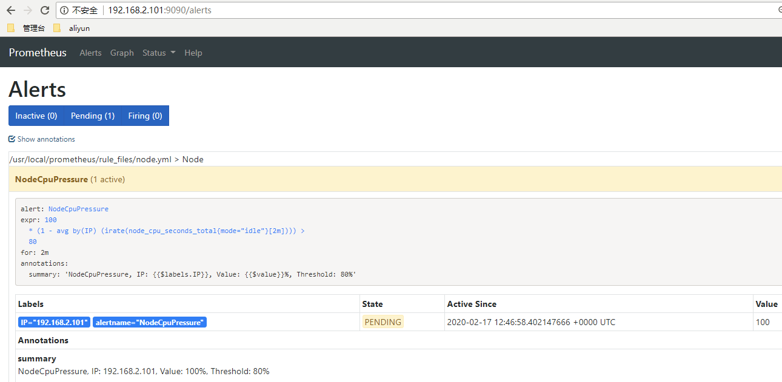The height and width of the screenshot is (382, 782).
Task: Click the summary annotation text line
Action: (144, 371)
